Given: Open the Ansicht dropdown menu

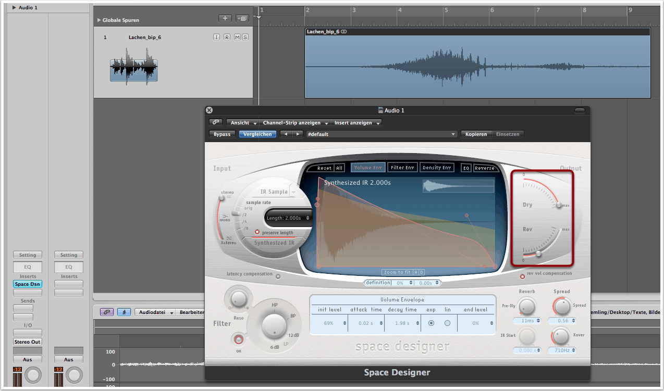Looking at the screenshot, I should click(x=243, y=123).
